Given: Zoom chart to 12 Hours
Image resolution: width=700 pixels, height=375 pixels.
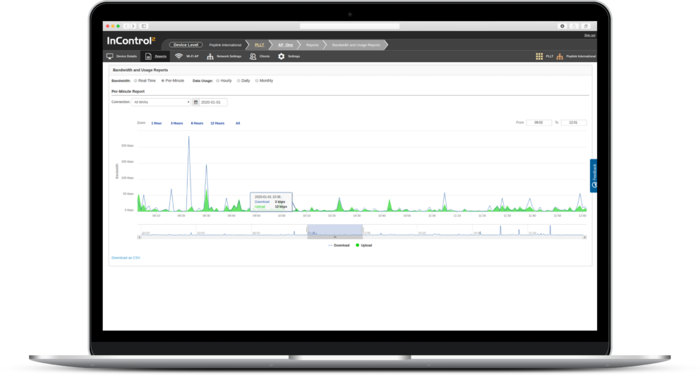Looking at the screenshot, I should tap(217, 123).
